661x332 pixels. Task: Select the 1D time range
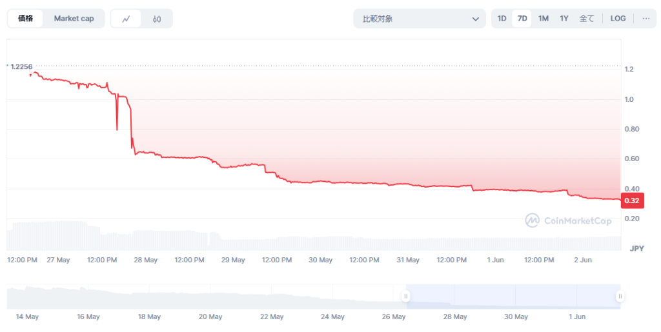point(502,19)
